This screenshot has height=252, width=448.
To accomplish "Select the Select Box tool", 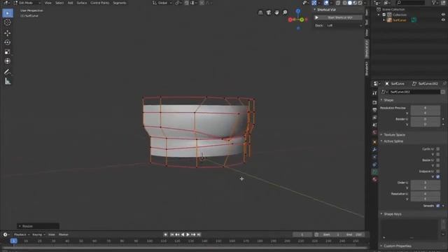I will (8, 13).
